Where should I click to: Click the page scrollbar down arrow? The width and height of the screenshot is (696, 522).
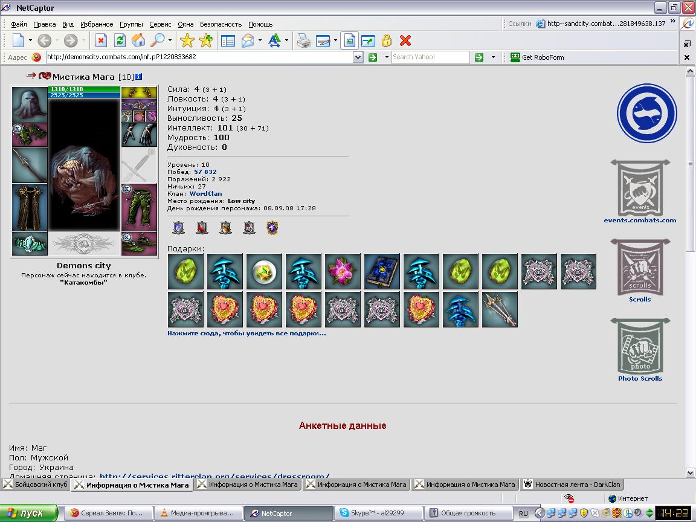690,472
